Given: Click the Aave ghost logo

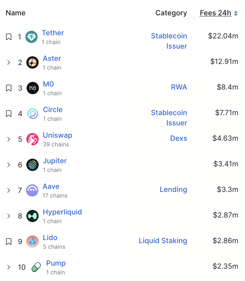Looking at the screenshot, I should (x=32, y=190).
